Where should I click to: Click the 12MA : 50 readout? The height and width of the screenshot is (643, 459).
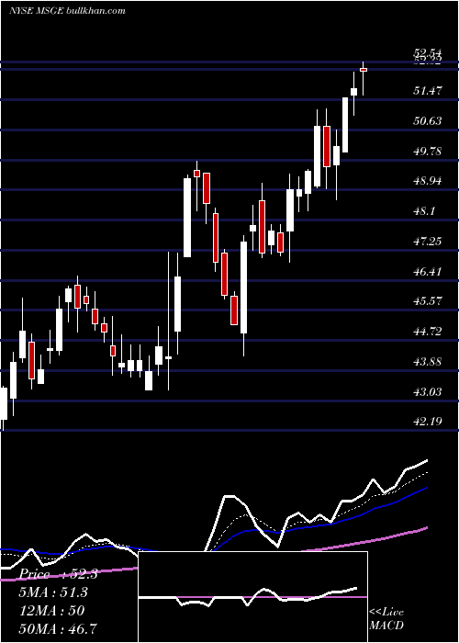[x=51, y=611]
